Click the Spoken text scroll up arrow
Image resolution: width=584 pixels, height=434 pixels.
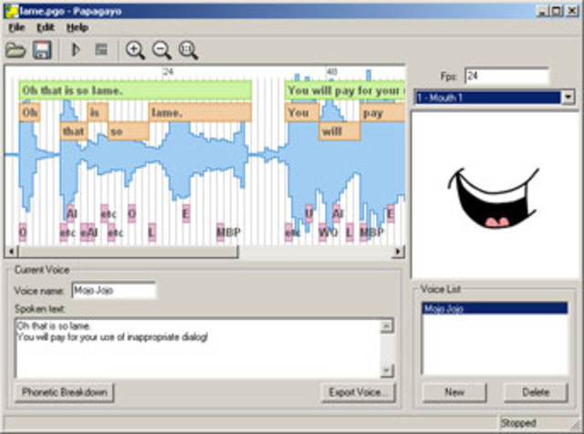[x=387, y=326]
